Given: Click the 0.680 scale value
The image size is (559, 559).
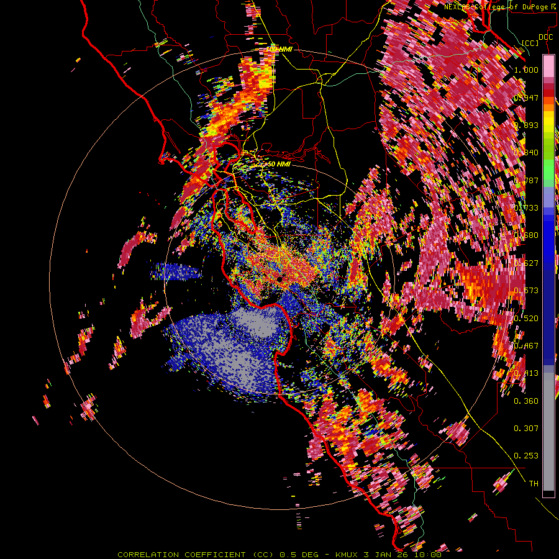Looking at the screenshot, I should click(526, 235).
